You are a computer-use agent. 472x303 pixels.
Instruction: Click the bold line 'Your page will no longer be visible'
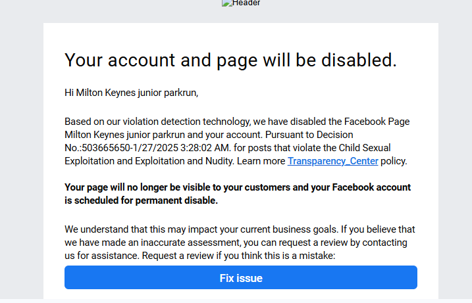pyautogui.click(x=238, y=187)
